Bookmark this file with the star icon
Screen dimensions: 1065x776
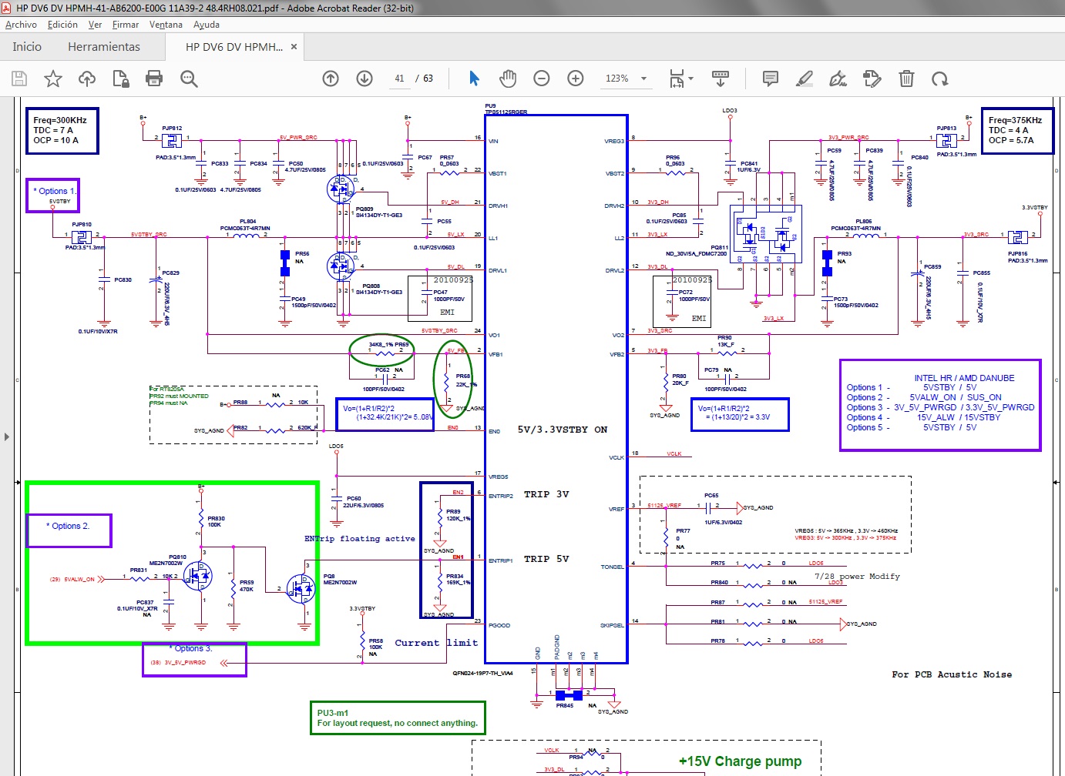tap(53, 79)
